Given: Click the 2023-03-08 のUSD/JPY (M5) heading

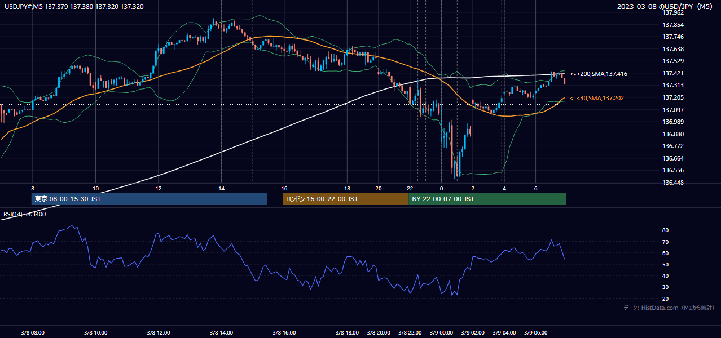Looking at the screenshot, I should tap(665, 6).
